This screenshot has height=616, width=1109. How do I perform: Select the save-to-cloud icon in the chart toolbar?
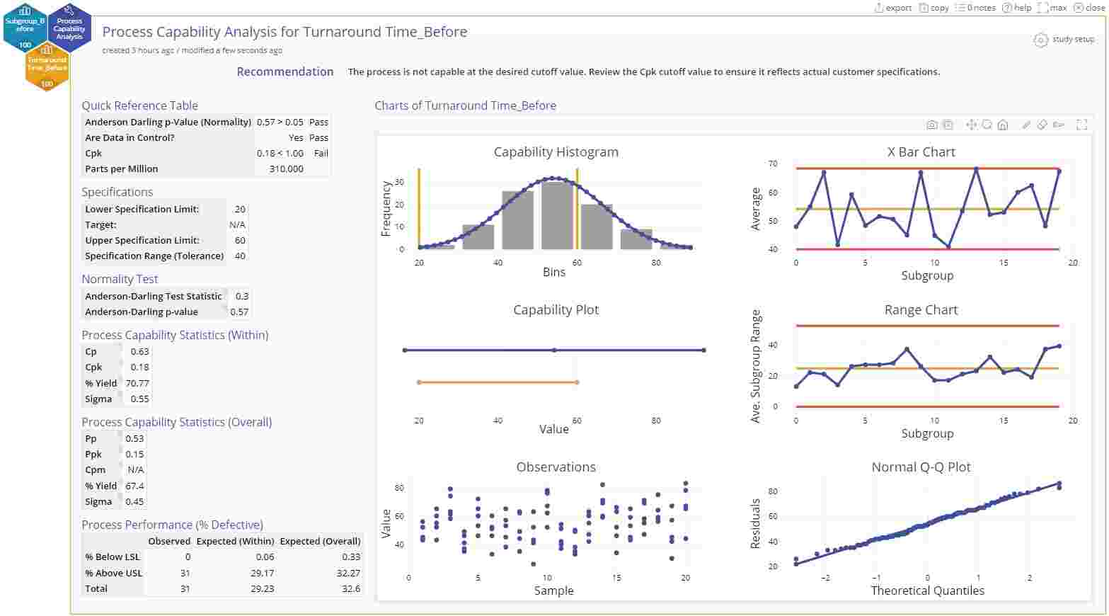point(948,125)
